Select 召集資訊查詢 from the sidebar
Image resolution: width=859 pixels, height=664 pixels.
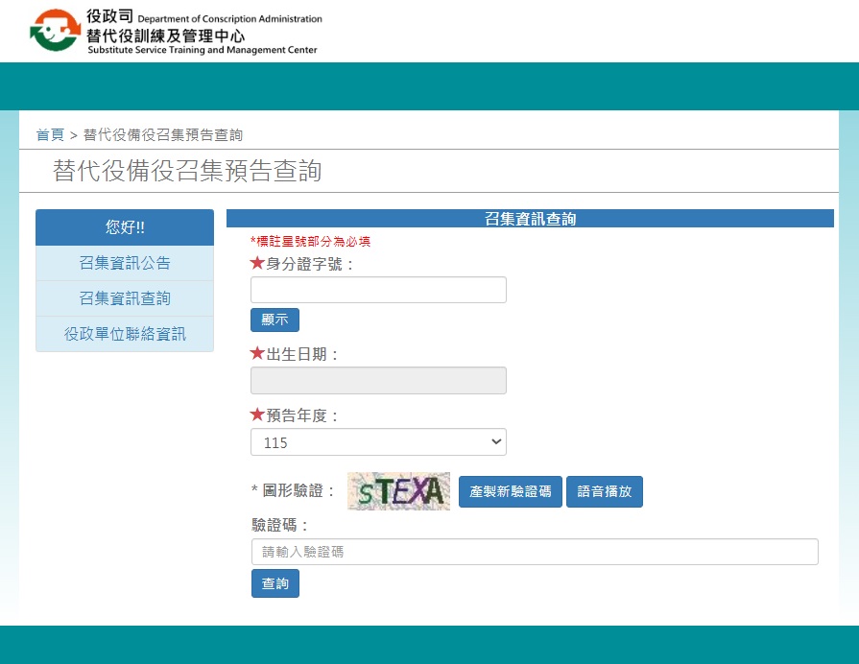click(x=124, y=298)
